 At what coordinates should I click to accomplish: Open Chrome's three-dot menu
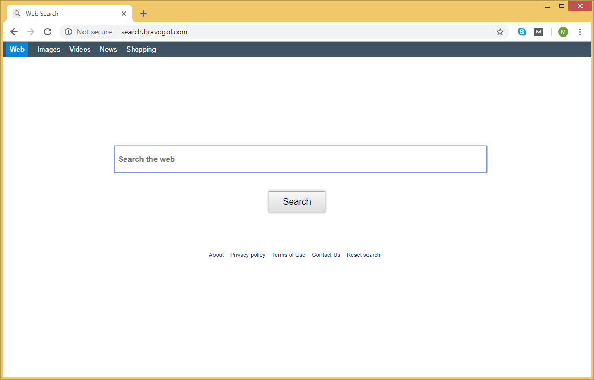click(580, 32)
